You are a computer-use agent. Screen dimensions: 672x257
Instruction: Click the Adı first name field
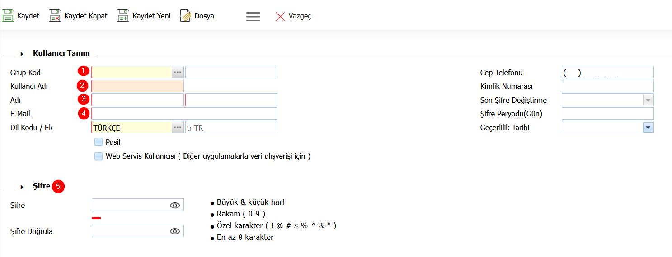138,100
